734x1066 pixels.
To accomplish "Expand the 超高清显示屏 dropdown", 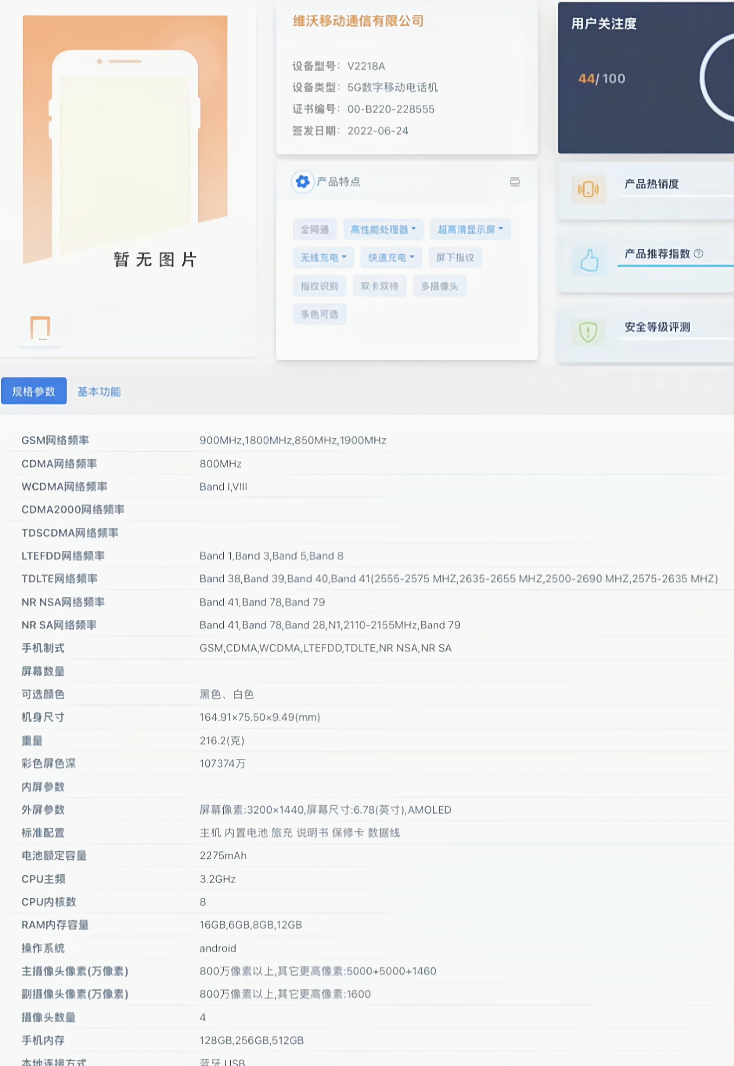I will (502, 229).
